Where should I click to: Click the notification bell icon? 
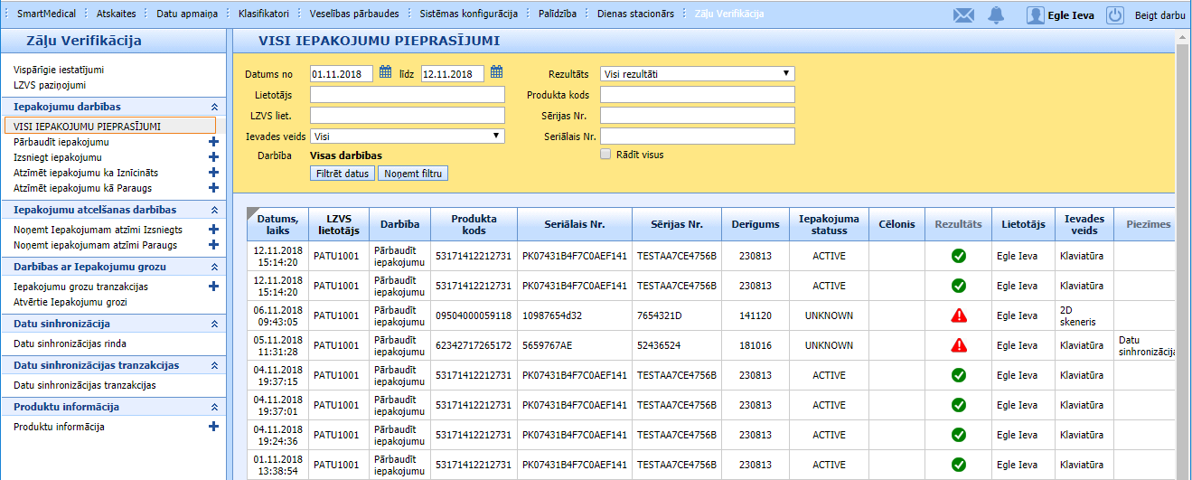click(x=997, y=15)
